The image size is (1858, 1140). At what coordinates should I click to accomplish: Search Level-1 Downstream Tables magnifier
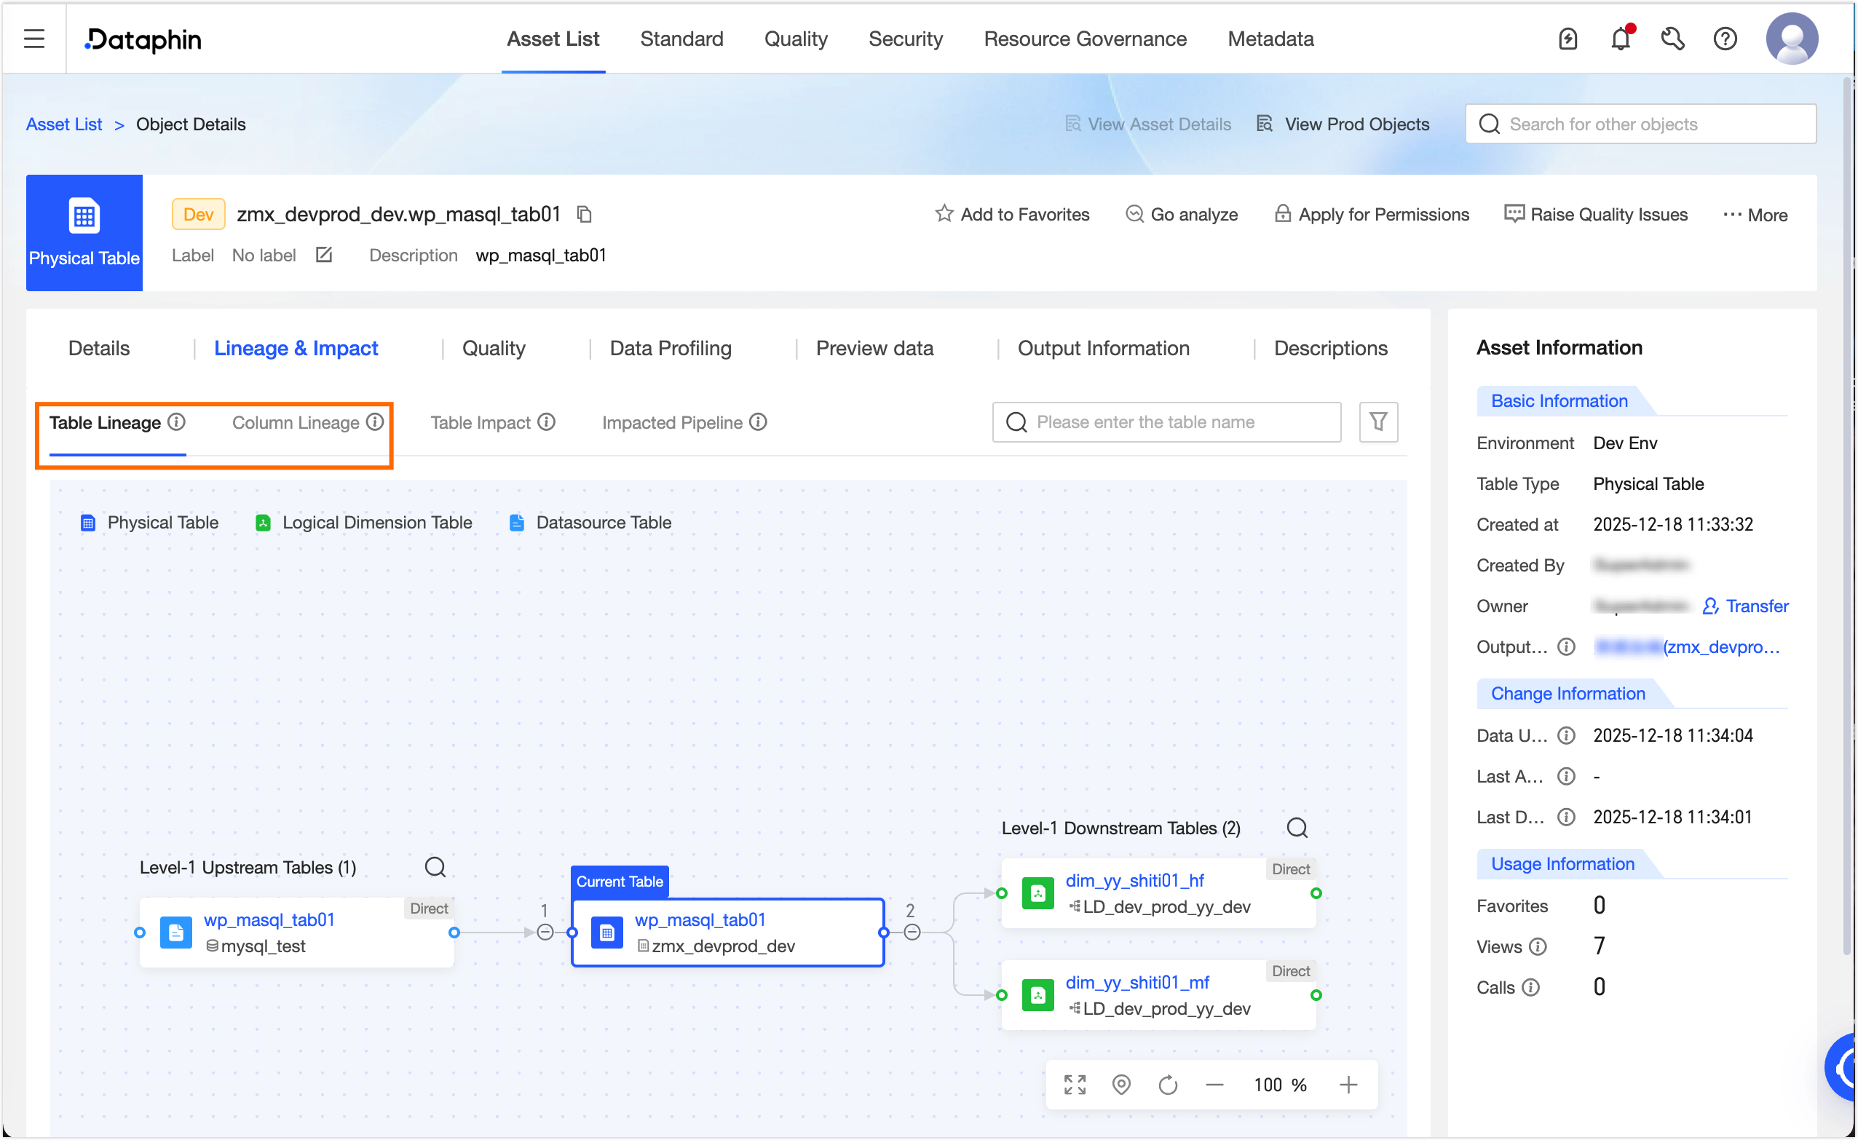[x=1297, y=827]
